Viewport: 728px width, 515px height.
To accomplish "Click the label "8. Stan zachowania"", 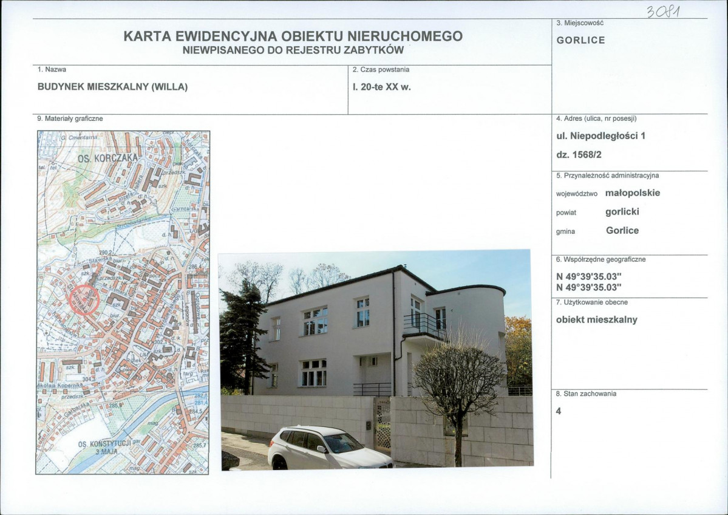I will pyautogui.click(x=586, y=394).
